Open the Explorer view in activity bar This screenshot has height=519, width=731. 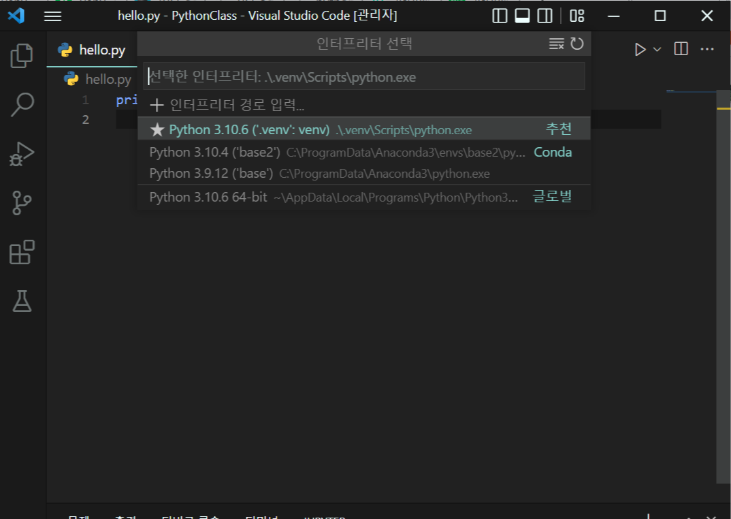click(22, 56)
